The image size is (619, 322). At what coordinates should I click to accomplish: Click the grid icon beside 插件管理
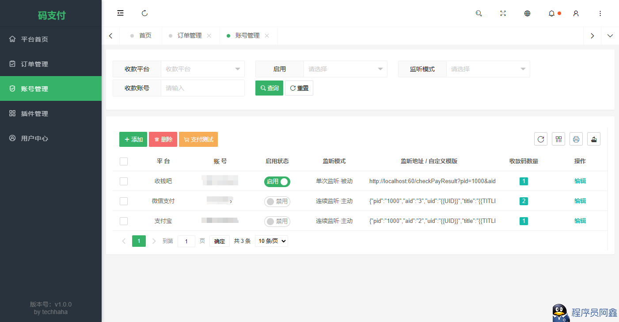click(x=12, y=113)
